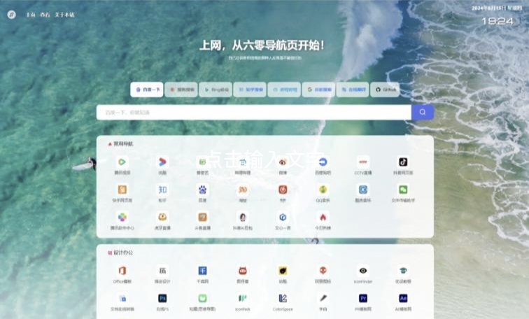Click the 关于本站 link in header

tap(64, 15)
